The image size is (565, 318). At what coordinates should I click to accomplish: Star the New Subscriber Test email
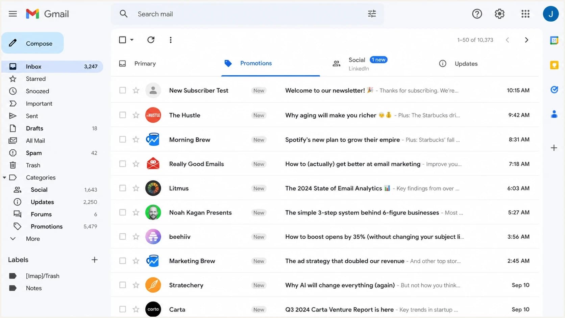pyautogui.click(x=136, y=90)
